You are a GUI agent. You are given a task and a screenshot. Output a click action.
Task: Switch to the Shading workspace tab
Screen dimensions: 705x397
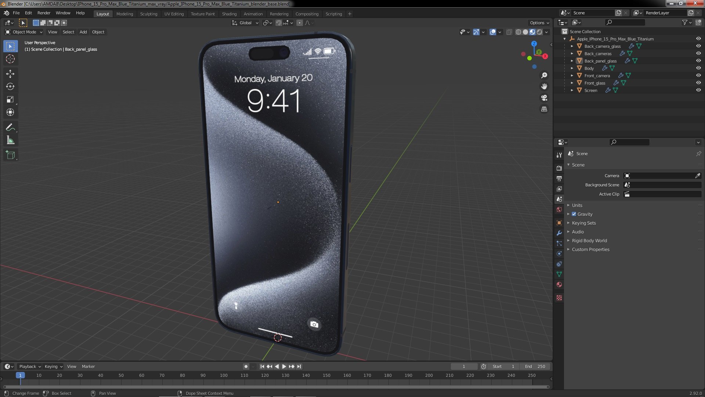[229, 14]
